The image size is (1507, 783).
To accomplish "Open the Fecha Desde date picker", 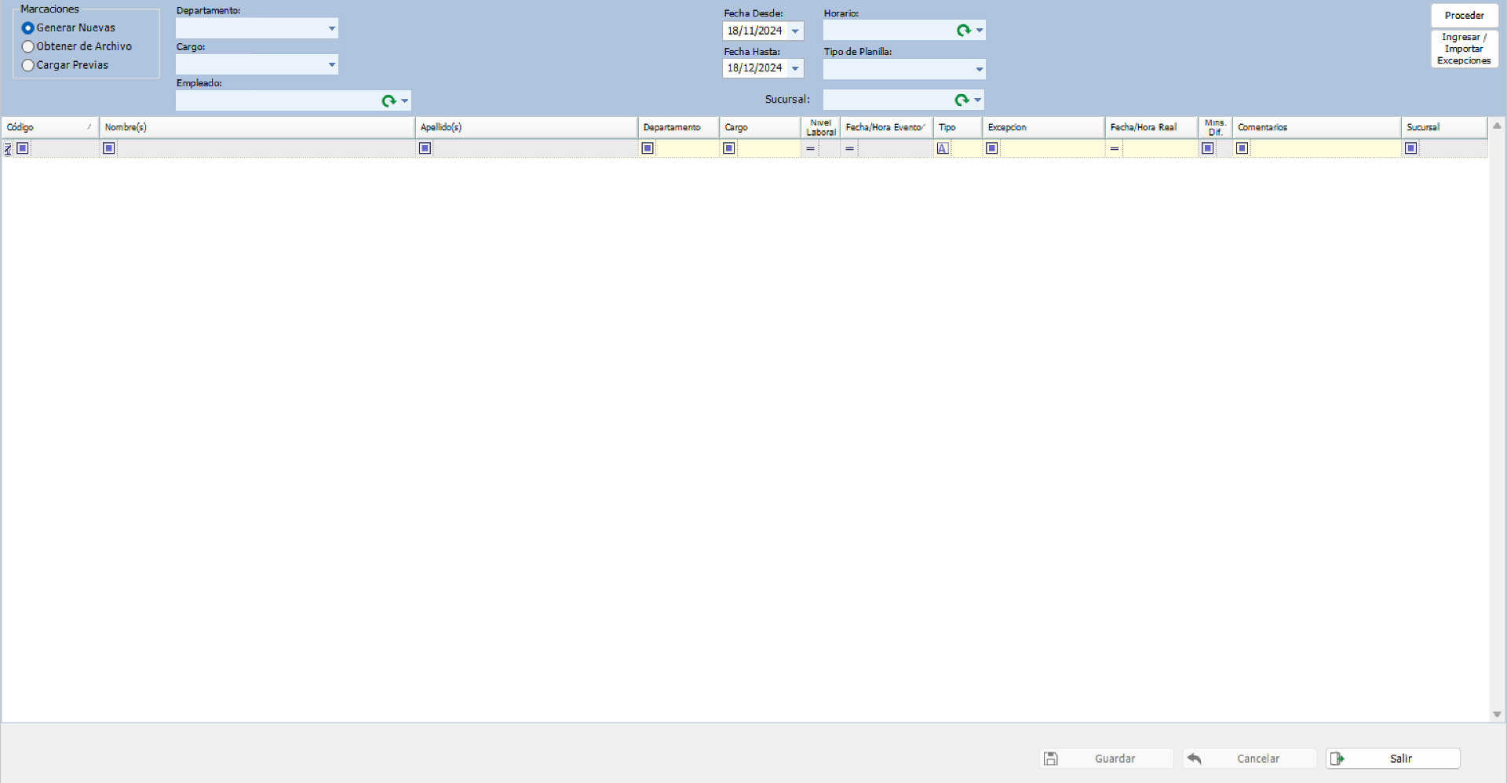I will [795, 31].
